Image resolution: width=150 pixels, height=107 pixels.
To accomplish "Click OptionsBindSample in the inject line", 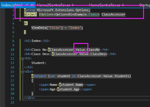I will [71, 14].
